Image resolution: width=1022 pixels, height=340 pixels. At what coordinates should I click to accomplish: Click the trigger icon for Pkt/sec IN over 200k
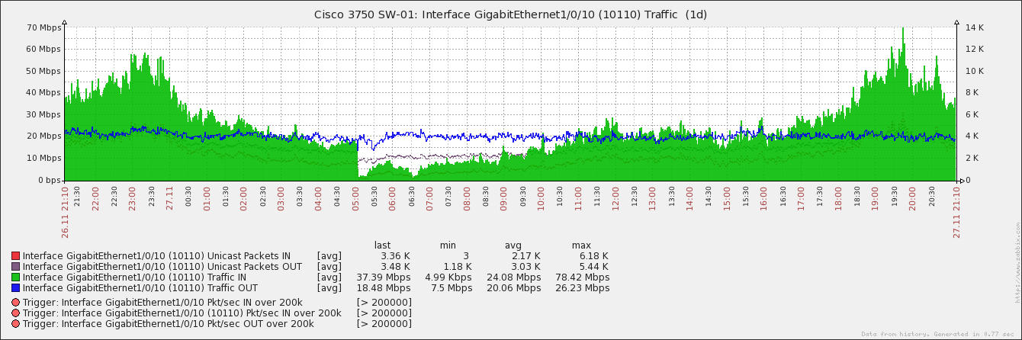15,303
